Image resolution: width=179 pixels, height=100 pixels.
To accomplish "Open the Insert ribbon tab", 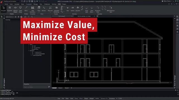I will (11, 4).
